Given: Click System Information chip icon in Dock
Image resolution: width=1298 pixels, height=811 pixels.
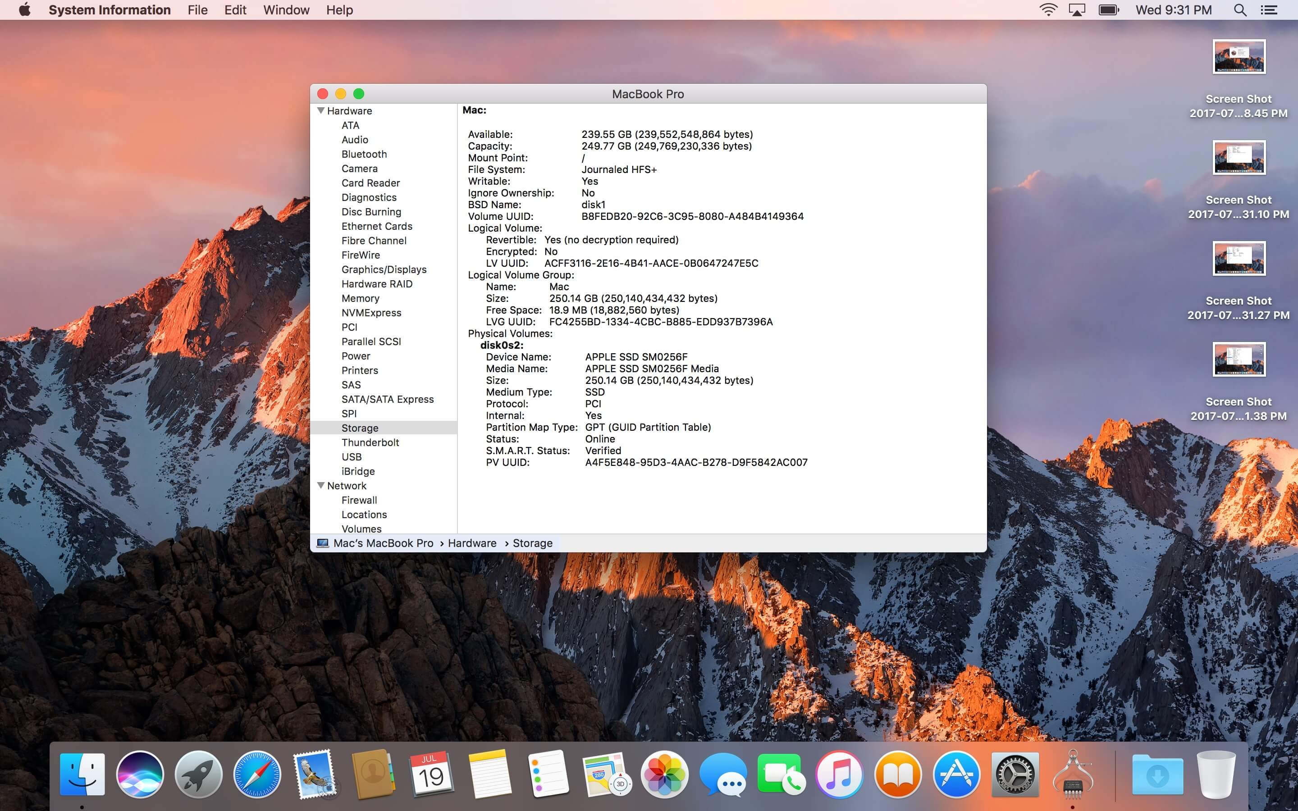Looking at the screenshot, I should [1073, 774].
